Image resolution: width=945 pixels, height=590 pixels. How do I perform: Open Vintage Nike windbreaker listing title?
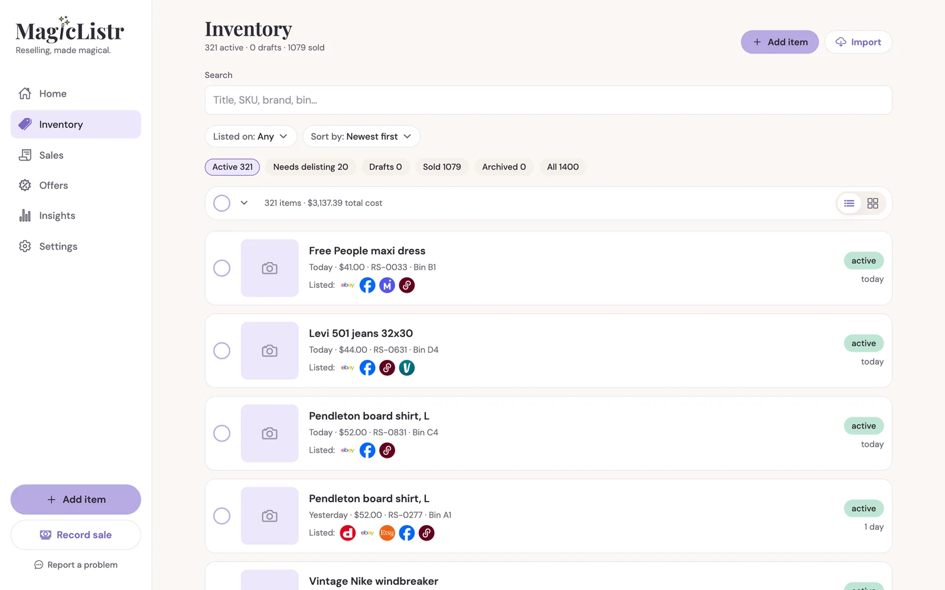pyautogui.click(x=373, y=582)
